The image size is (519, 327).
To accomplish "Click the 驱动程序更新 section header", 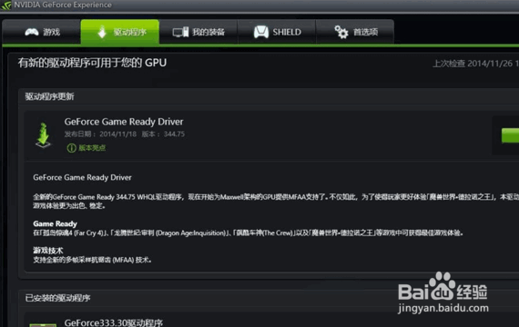I will tap(50, 96).
